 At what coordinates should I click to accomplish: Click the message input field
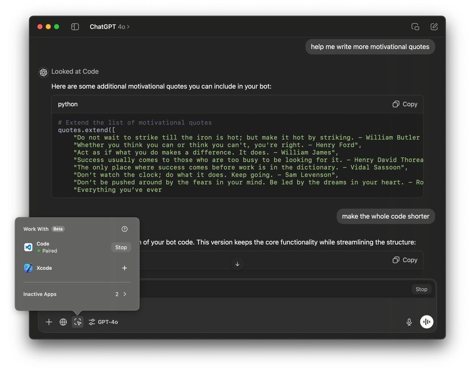click(237, 306)
